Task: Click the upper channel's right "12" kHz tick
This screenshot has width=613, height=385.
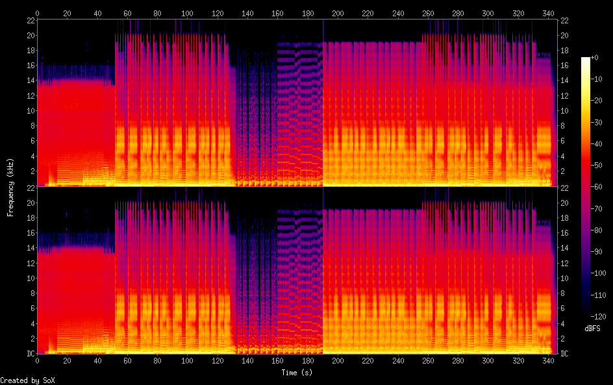Action: coord(564,95)
